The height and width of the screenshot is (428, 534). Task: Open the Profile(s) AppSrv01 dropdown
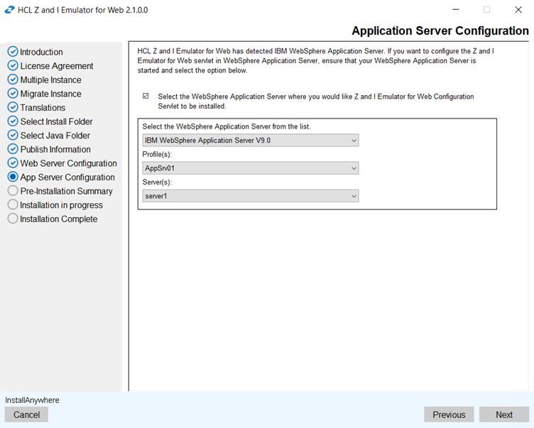point(250,168)
